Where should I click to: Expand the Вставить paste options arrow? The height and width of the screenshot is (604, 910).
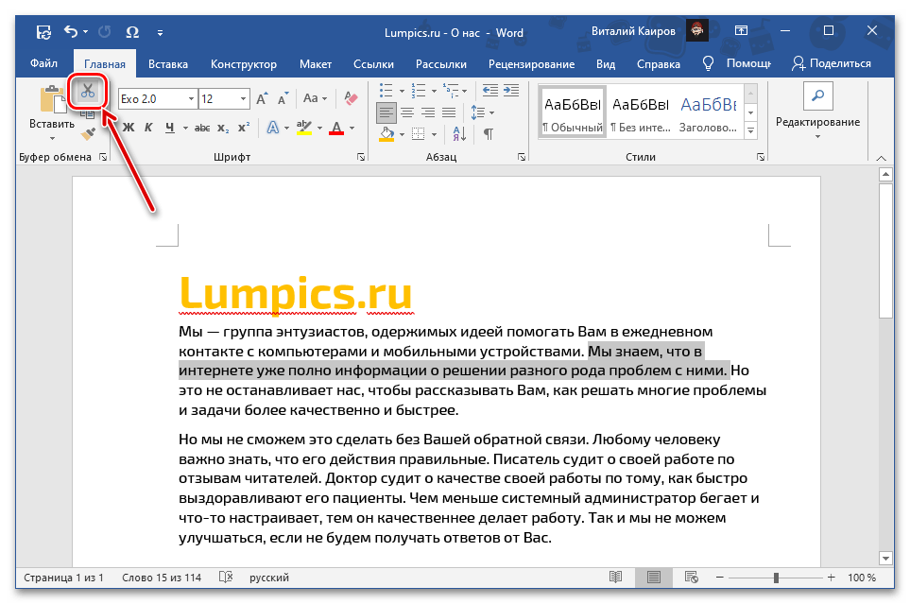click(51, 140)
